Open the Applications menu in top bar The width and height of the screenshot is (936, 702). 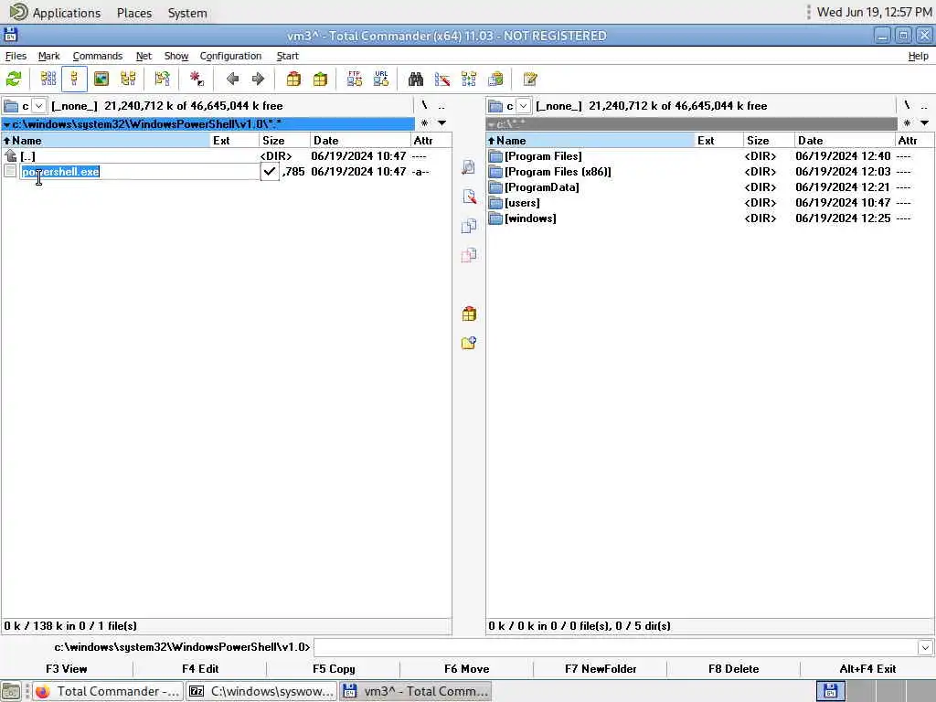66,13
